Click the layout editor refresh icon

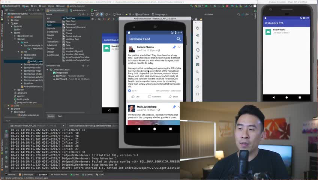tap(92, 14)
